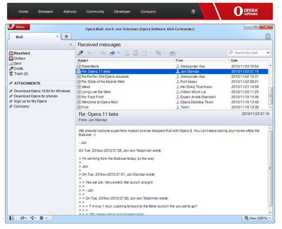Open the Sent folder
The height and width of the screenshot is (229, 282).
(x=15, y=64)
